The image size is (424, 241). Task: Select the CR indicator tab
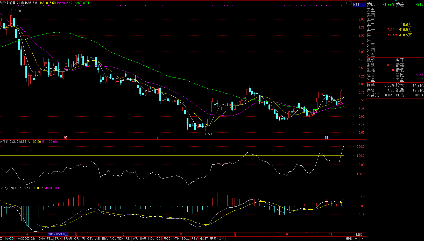point(76,239)
